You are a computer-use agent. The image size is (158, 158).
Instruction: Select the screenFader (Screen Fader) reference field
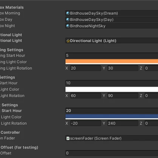[x=112, y=138]
